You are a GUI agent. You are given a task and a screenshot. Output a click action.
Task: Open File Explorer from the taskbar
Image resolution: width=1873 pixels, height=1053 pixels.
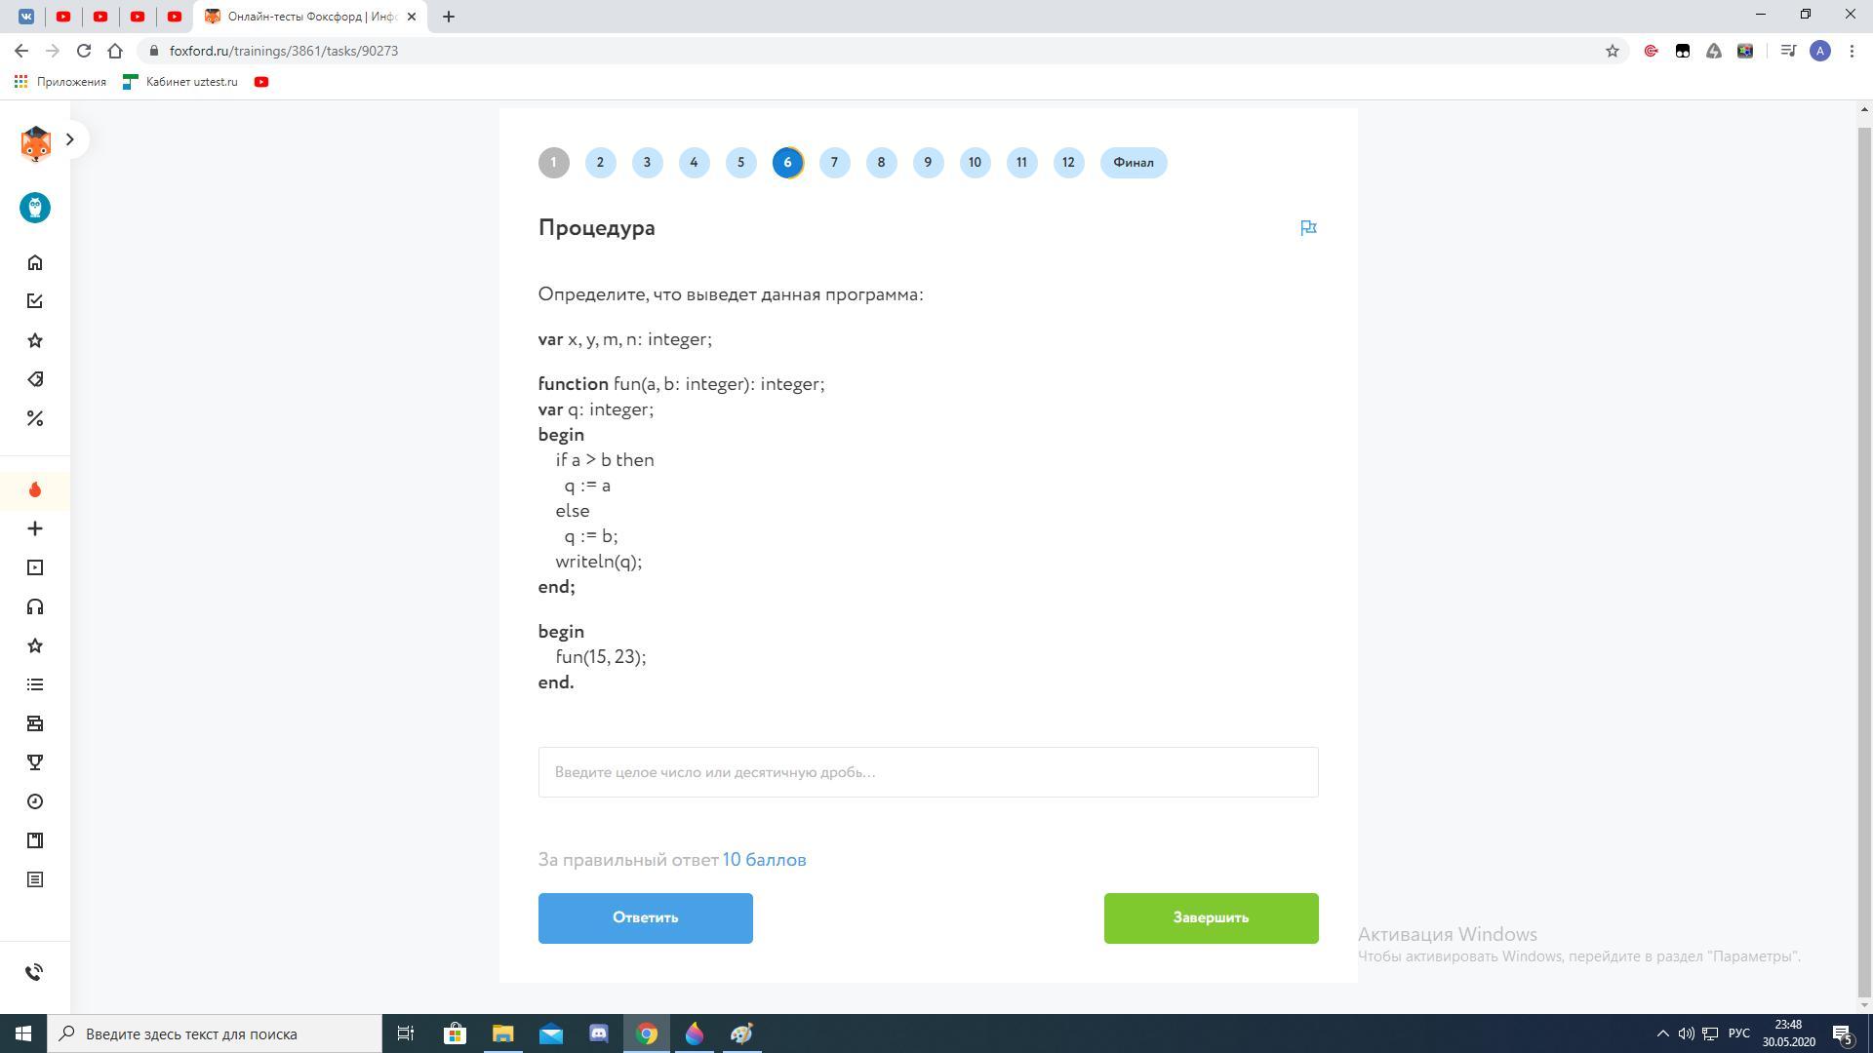click(502, 1033)
